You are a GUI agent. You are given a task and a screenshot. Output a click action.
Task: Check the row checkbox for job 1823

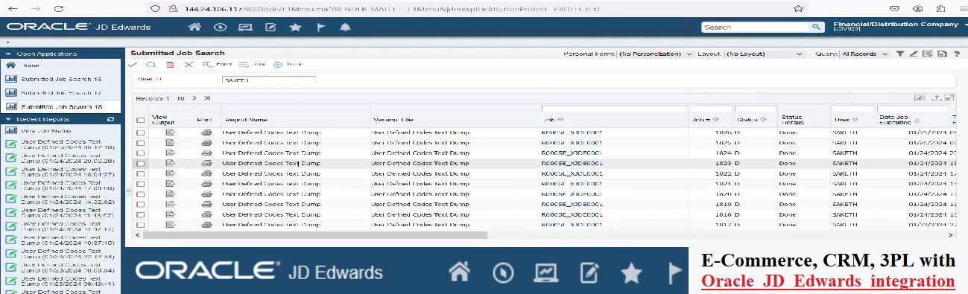coord(140,163)
